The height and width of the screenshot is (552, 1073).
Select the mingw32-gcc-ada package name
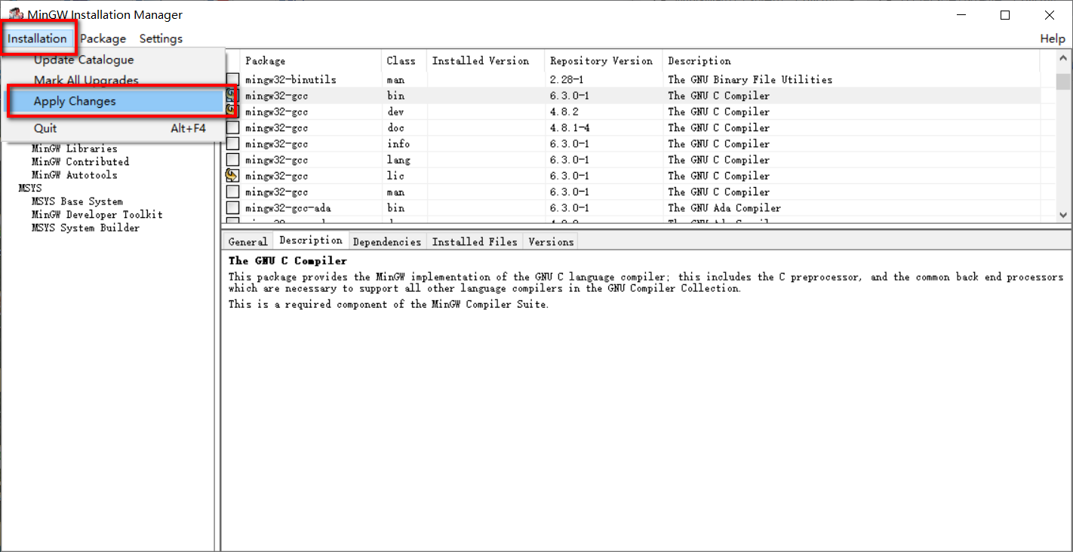point(287,208)
